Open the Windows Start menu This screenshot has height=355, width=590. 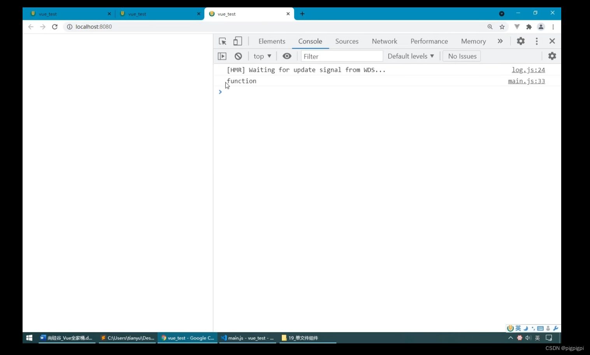tap(29, 338)
